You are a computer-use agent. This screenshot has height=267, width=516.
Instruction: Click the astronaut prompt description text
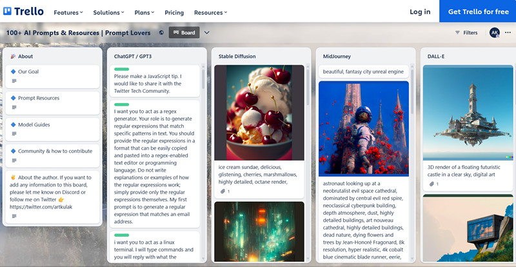(363, 220)
